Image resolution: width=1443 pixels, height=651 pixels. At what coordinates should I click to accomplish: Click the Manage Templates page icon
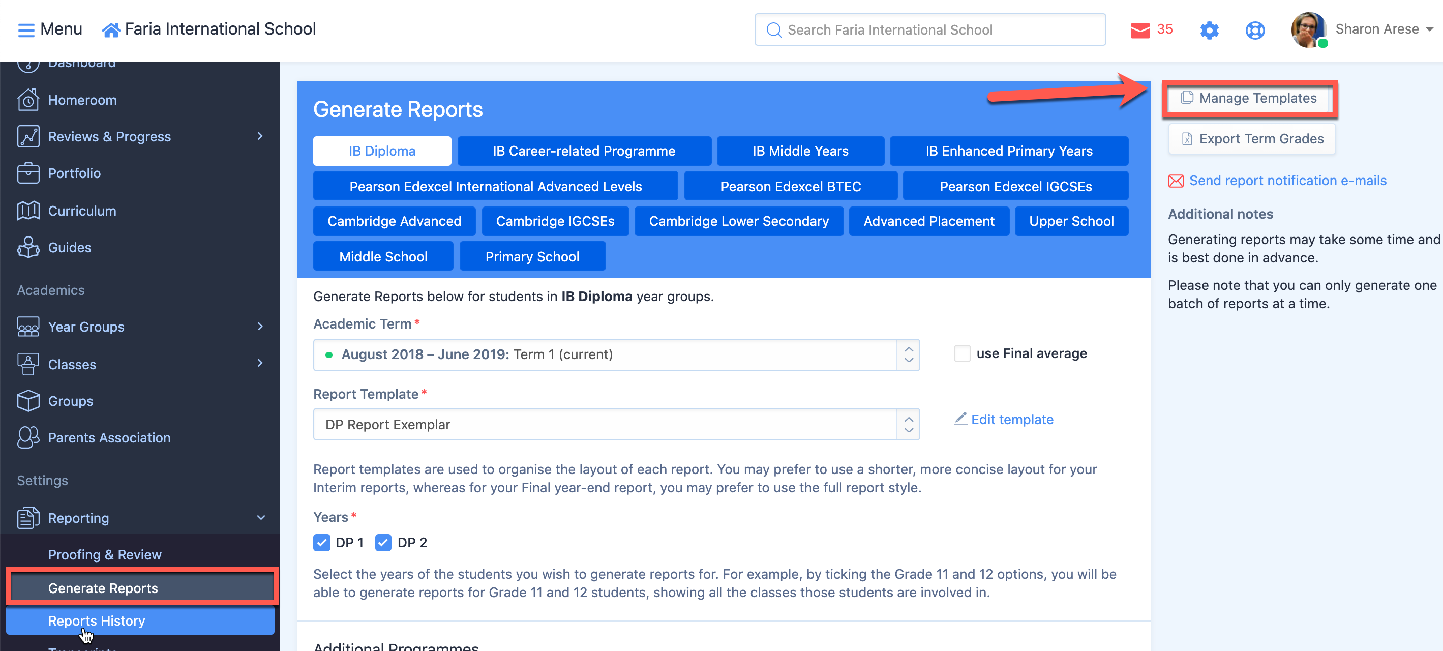[1186, 98]
